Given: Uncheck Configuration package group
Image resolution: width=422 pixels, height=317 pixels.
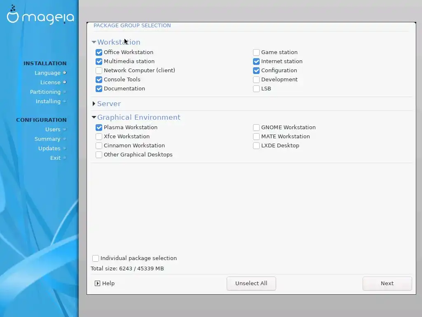Looking at the screenshot, I should (x=256, y=70).
